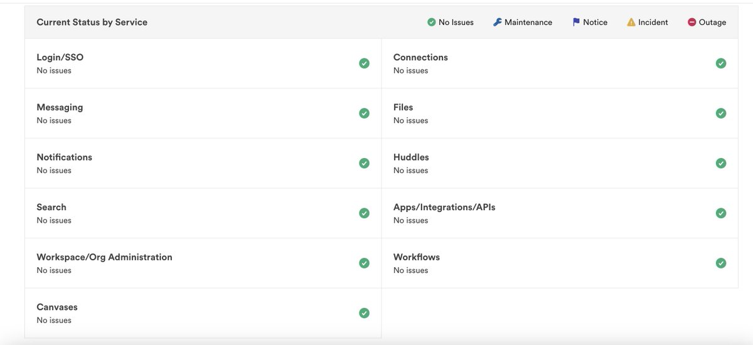Click the Current Status by Service heading

(92, 22)
